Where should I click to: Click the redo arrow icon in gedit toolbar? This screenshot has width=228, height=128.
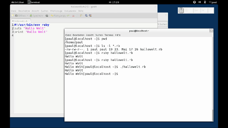pos(68,15)
